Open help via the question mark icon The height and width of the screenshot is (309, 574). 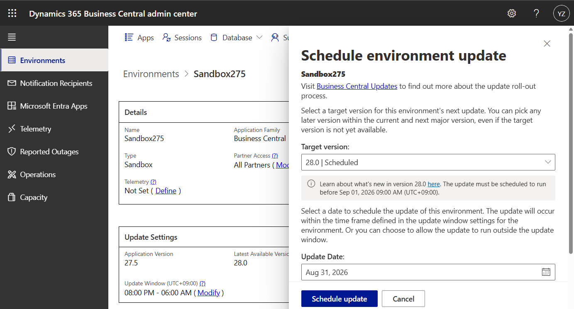[x=536, y=13]
